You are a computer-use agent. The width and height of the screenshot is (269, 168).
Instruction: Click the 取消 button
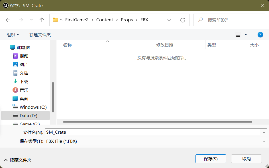(246, 159)
